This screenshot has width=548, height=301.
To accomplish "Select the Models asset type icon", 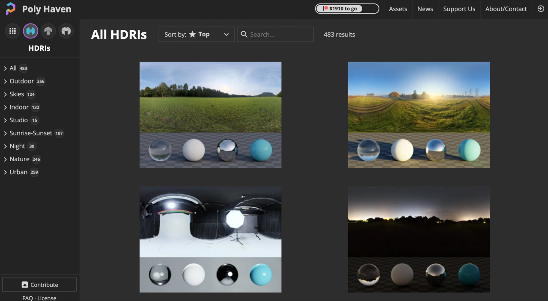I will click(x=66, y=31).
